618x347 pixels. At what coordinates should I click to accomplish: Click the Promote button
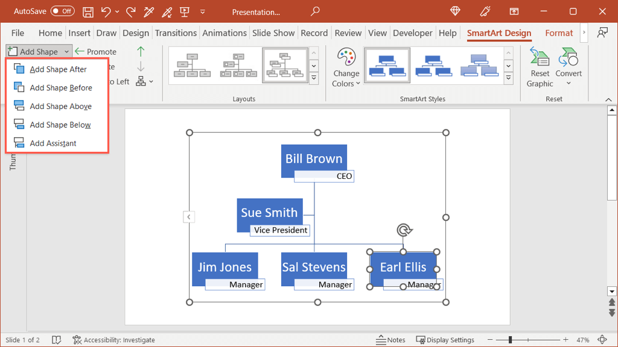click(95, 52)
